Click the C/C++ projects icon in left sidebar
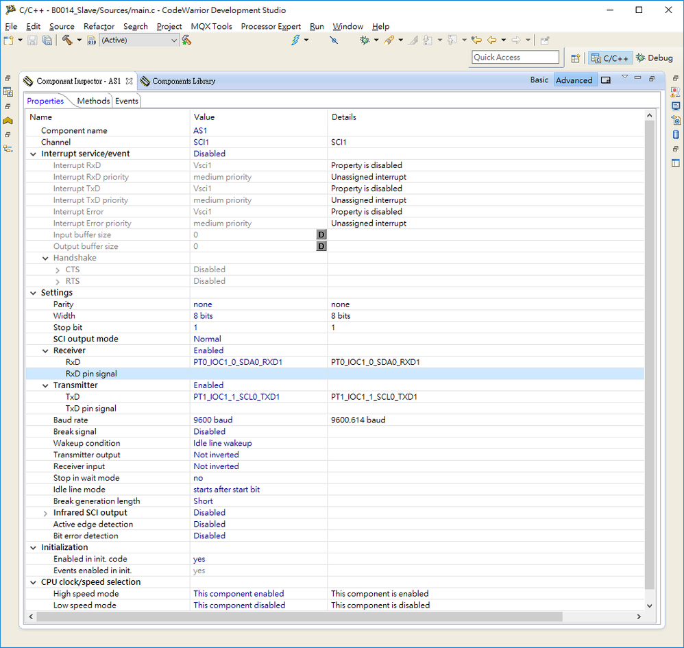The image size is (684, 648). 8,92
